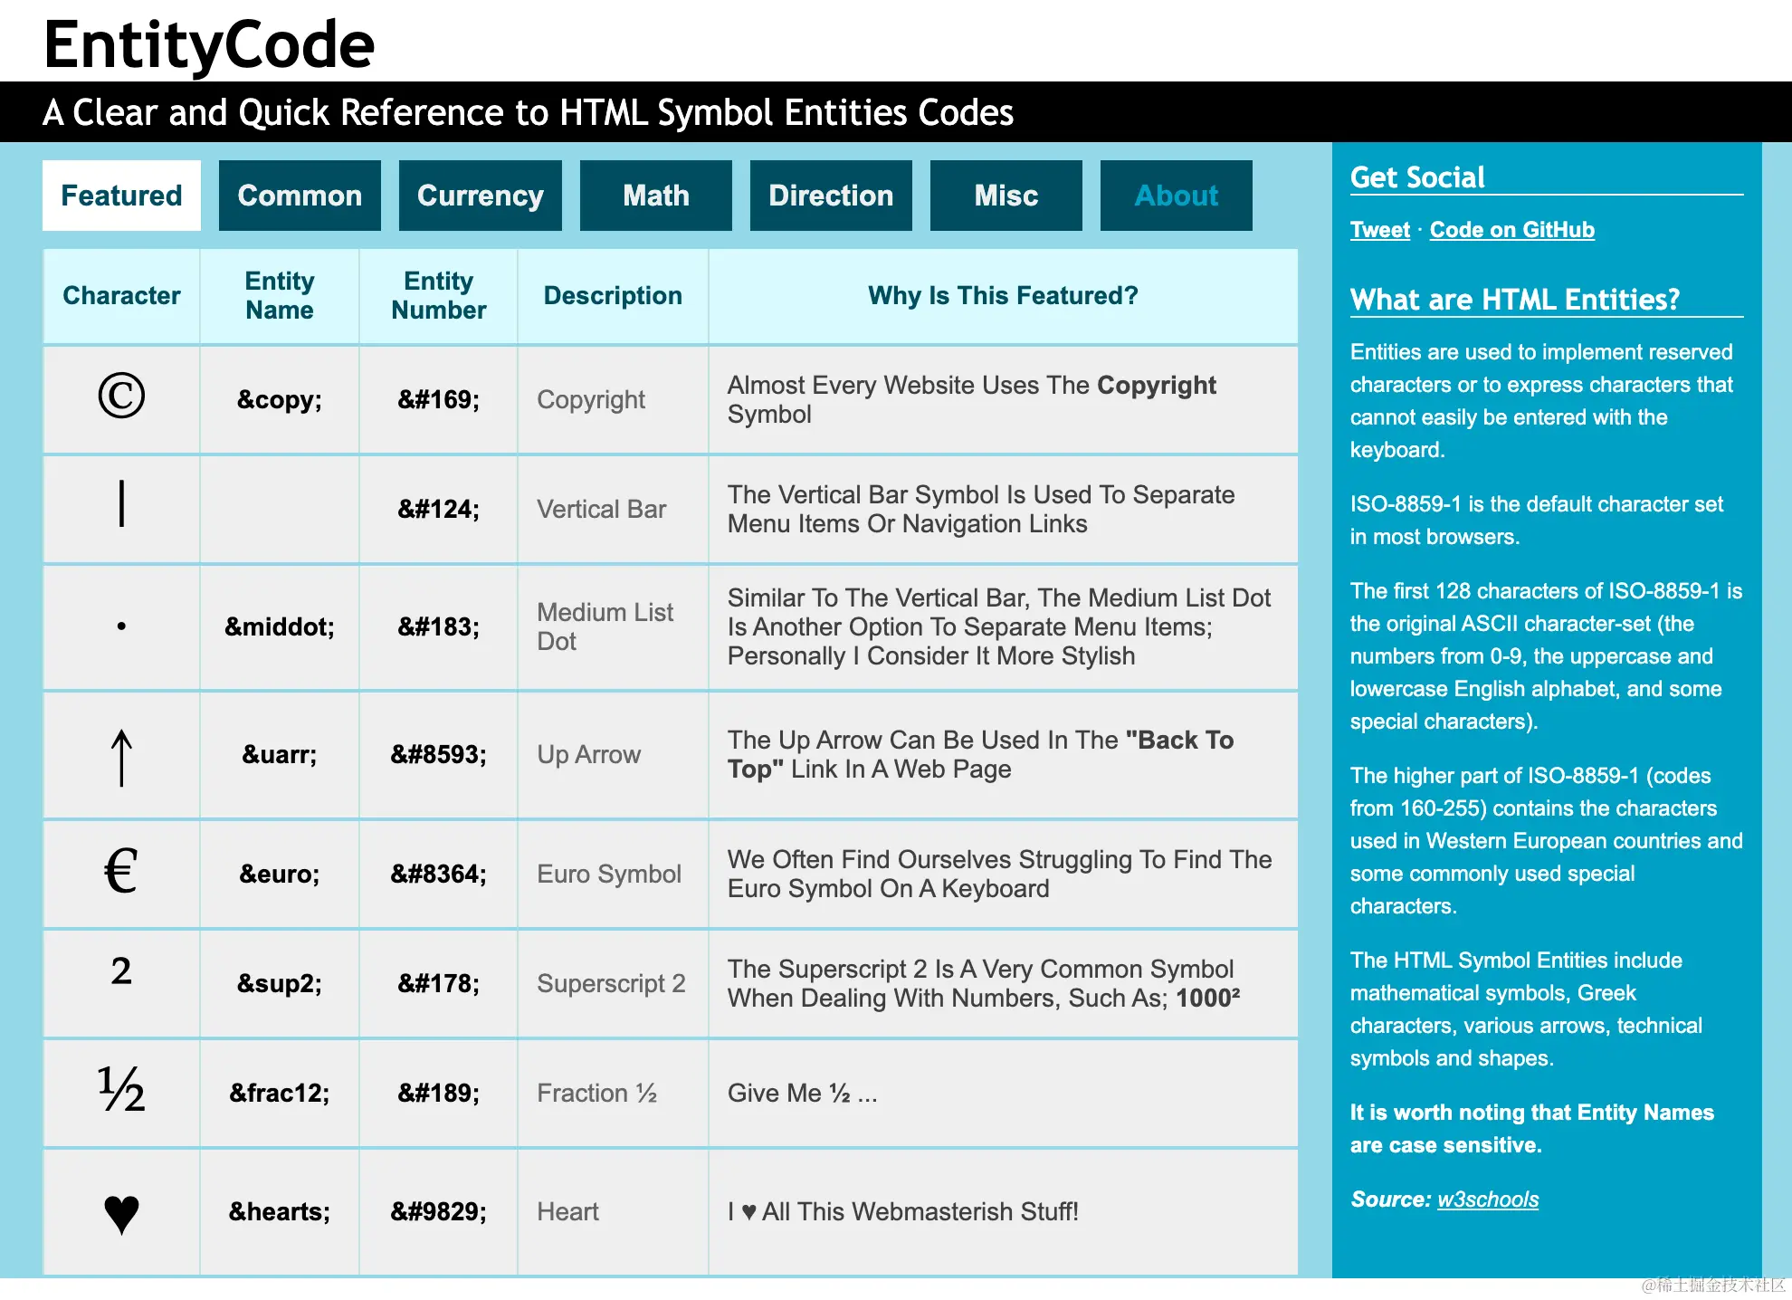Screen dimensions: 1792x1300
Task: Select the Math tab
Action: click(655, 196)
